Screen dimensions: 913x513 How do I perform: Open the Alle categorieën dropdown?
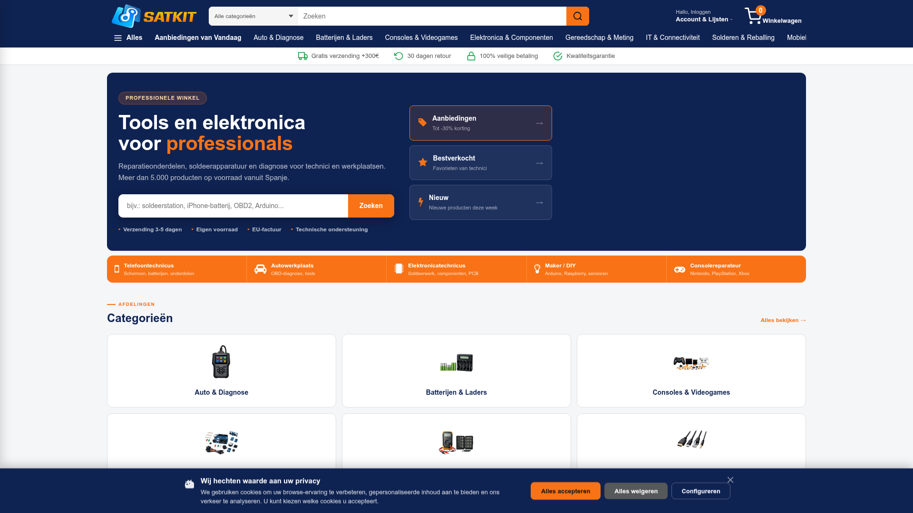click(x=253, y=16)
